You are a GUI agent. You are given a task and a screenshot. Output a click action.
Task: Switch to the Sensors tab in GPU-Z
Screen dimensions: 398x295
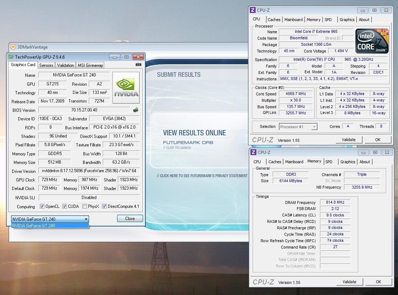coord(46,65)
